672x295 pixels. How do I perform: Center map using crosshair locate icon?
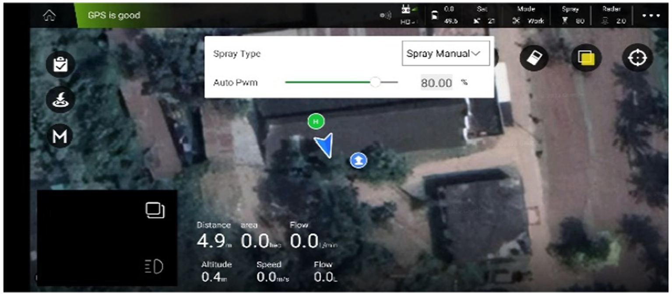[x=637, y=58]
